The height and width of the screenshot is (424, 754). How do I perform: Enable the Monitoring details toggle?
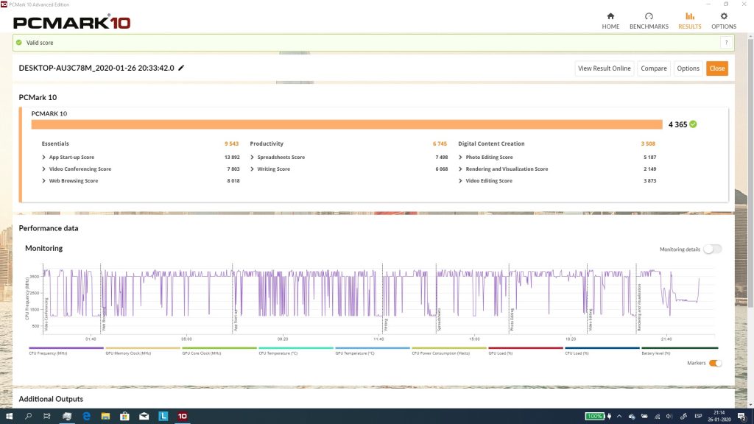click(x=712, y=250)
